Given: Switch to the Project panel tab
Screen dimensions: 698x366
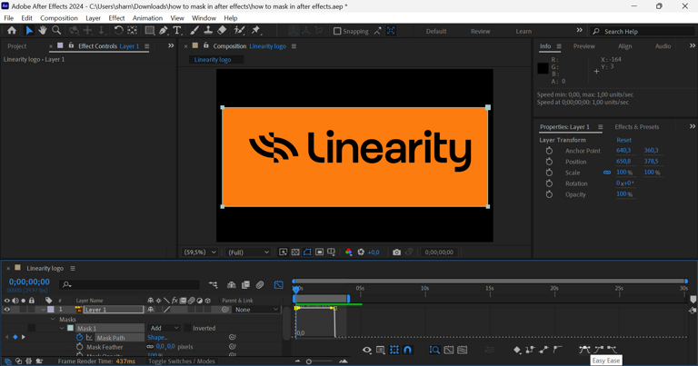Looking at the screenshot, I should point(17,46).
